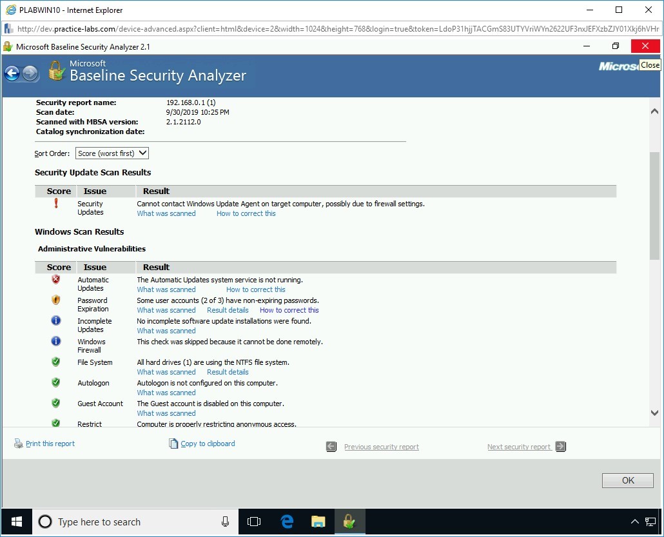Click the printer icon beside Print this report
664x537 pixels.
(x=18, y=444)
